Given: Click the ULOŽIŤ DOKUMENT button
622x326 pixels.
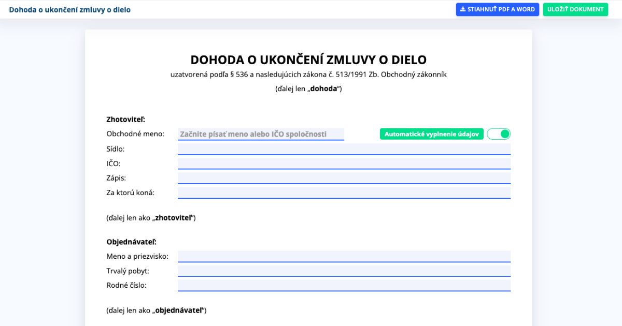Looking at the screenshot, I should (575, 9).
